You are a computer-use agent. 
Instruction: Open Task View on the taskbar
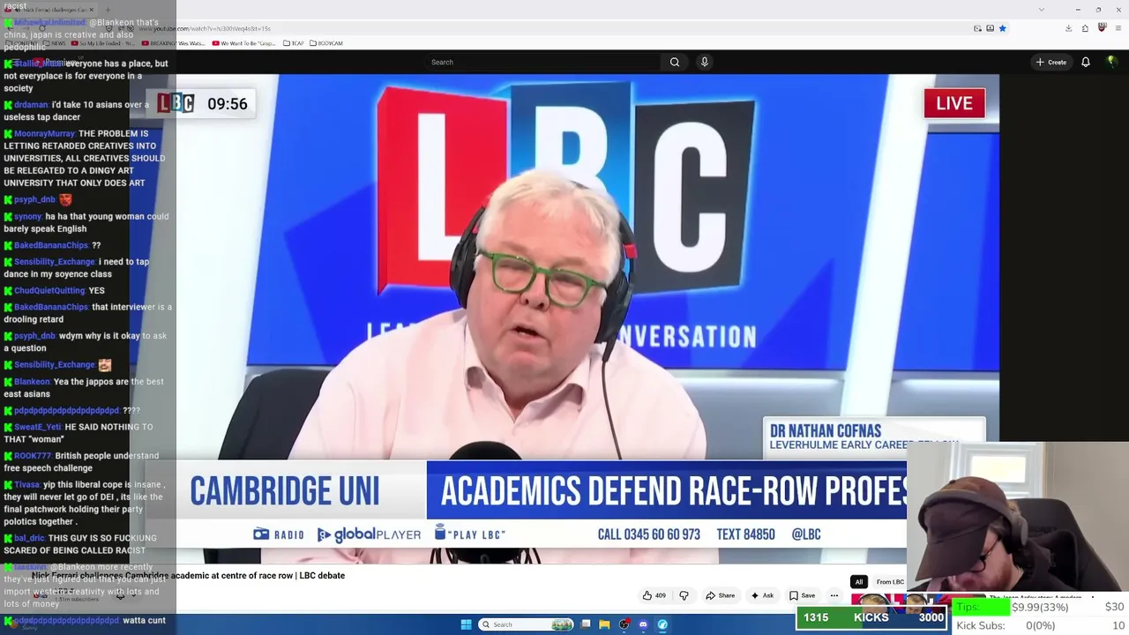coord(586,624)
